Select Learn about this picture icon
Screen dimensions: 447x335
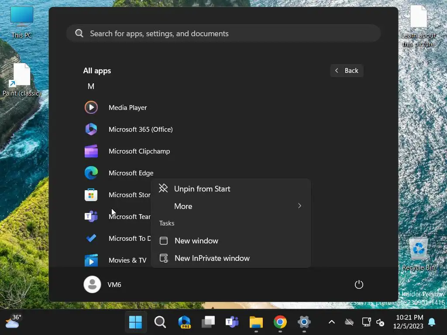pyautogui.click(x=419, y=26)
